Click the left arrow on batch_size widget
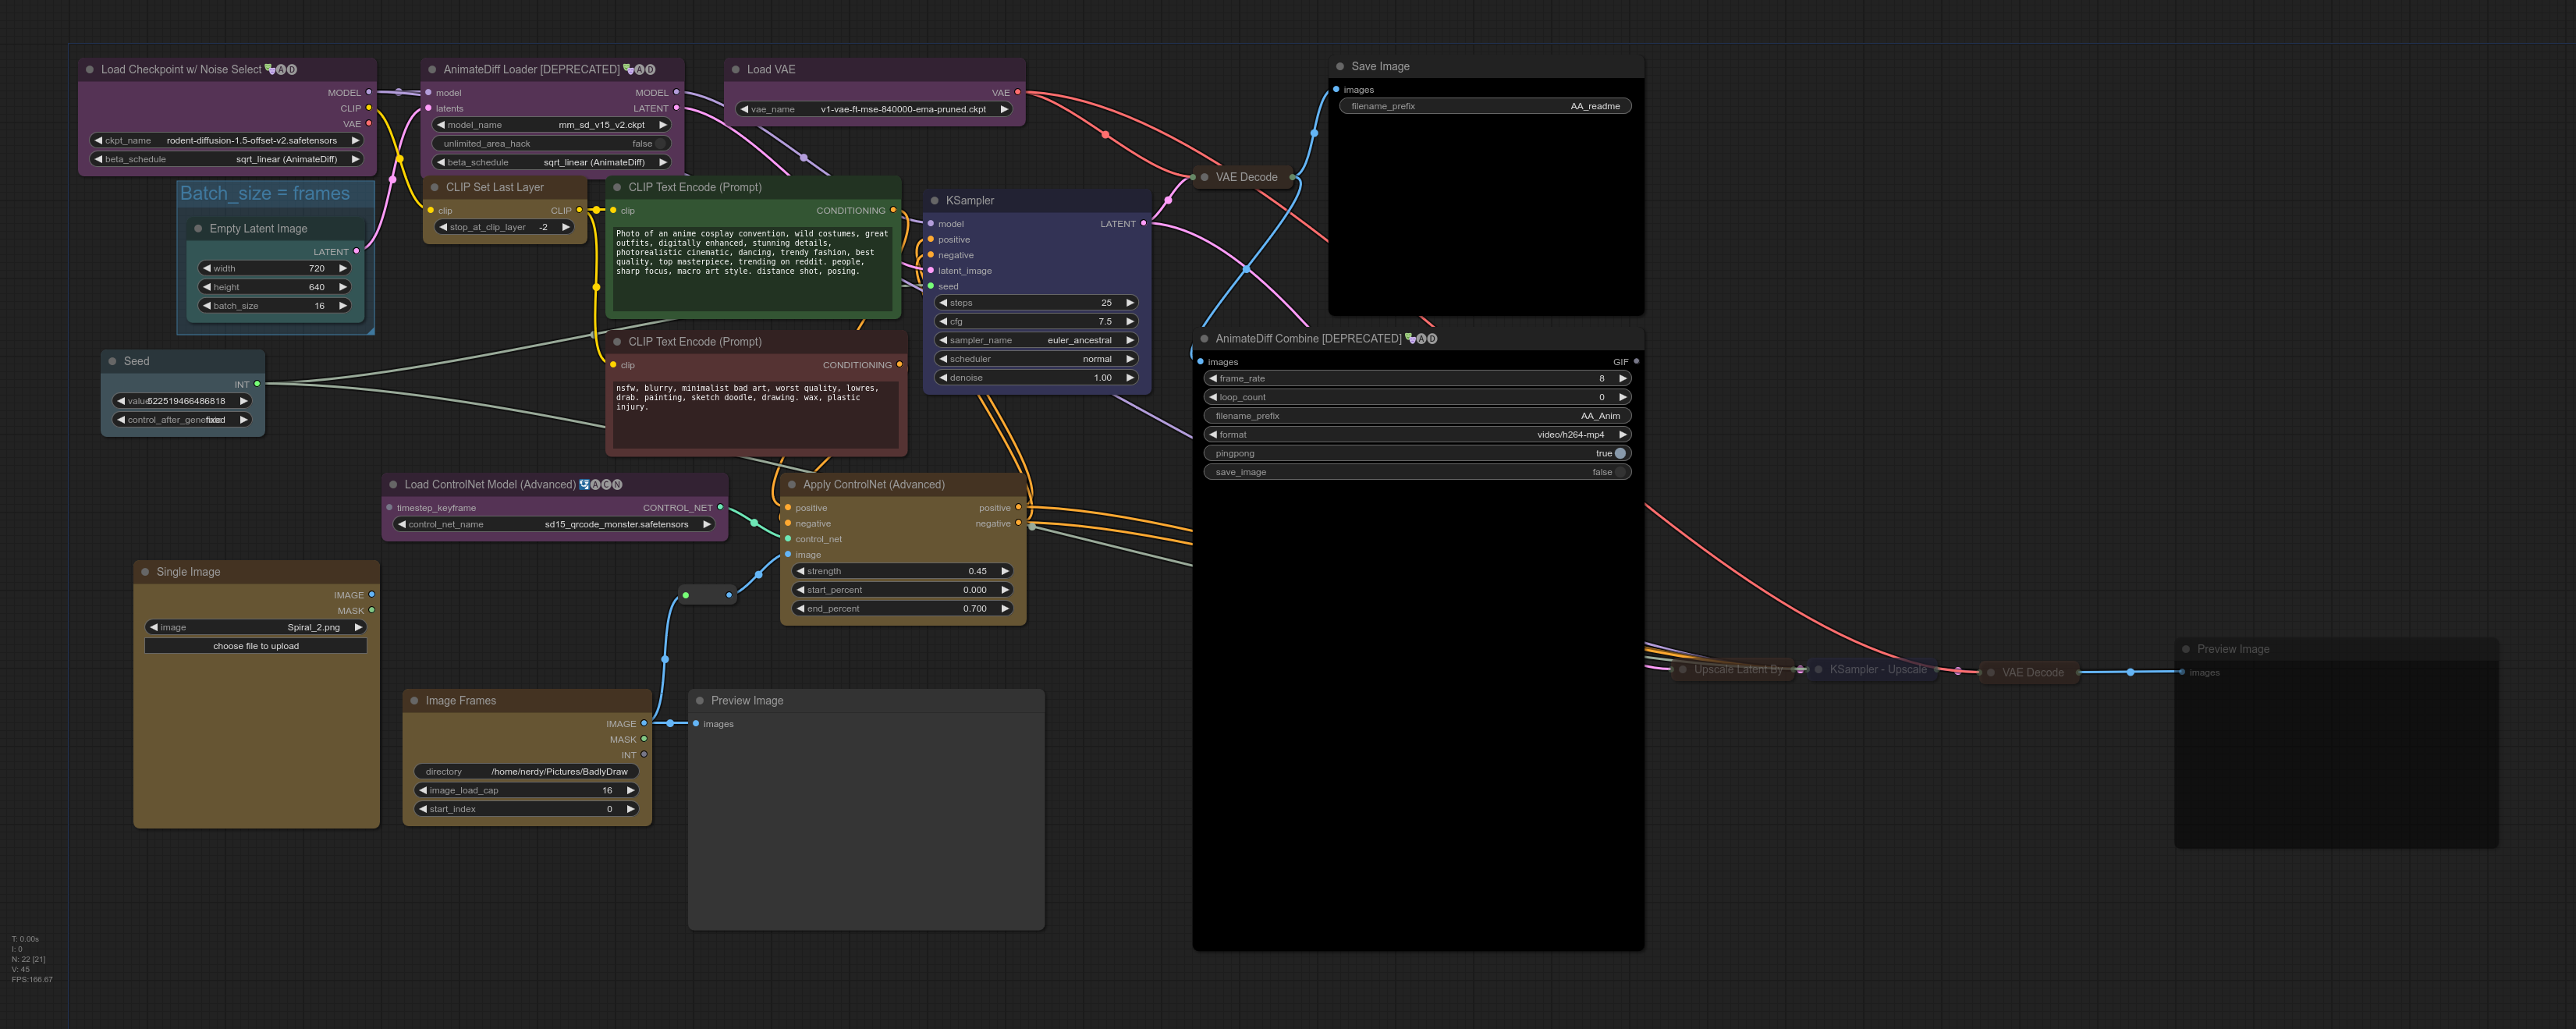 pos(207,306)
